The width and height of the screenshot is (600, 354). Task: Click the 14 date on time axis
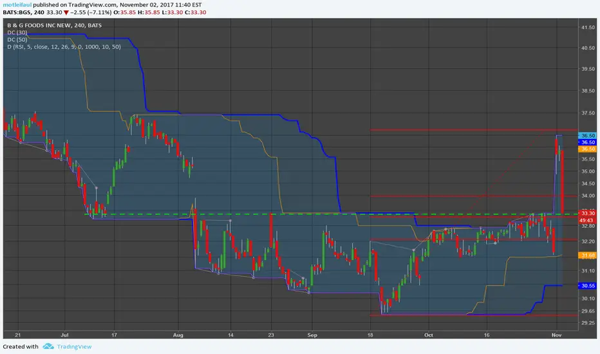pyautogui.click(x=230, y=335)
